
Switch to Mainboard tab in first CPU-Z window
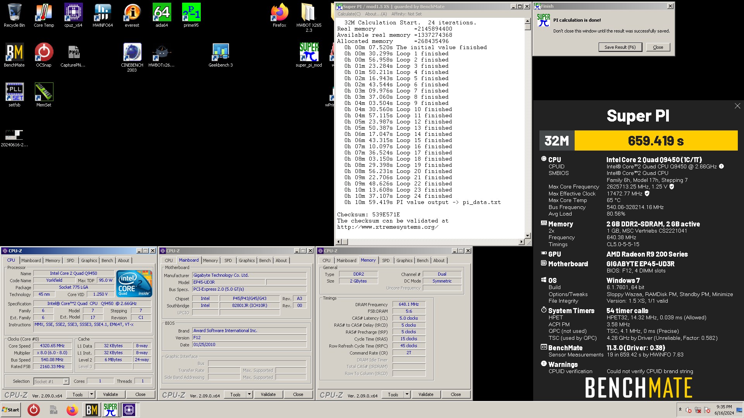tap(31, 260)
